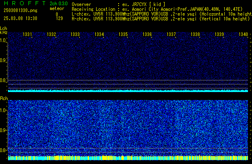Click the Rch 0.9 frequency label
The image size is (252, 164).
pos(3,130)
